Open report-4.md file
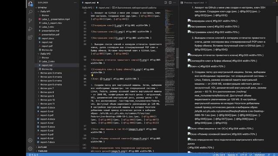This screenshot has width=278, height=156. (46, 123)
